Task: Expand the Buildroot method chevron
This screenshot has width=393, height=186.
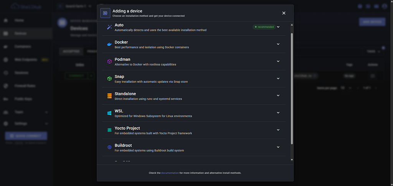Action: (x=278, y=147)
